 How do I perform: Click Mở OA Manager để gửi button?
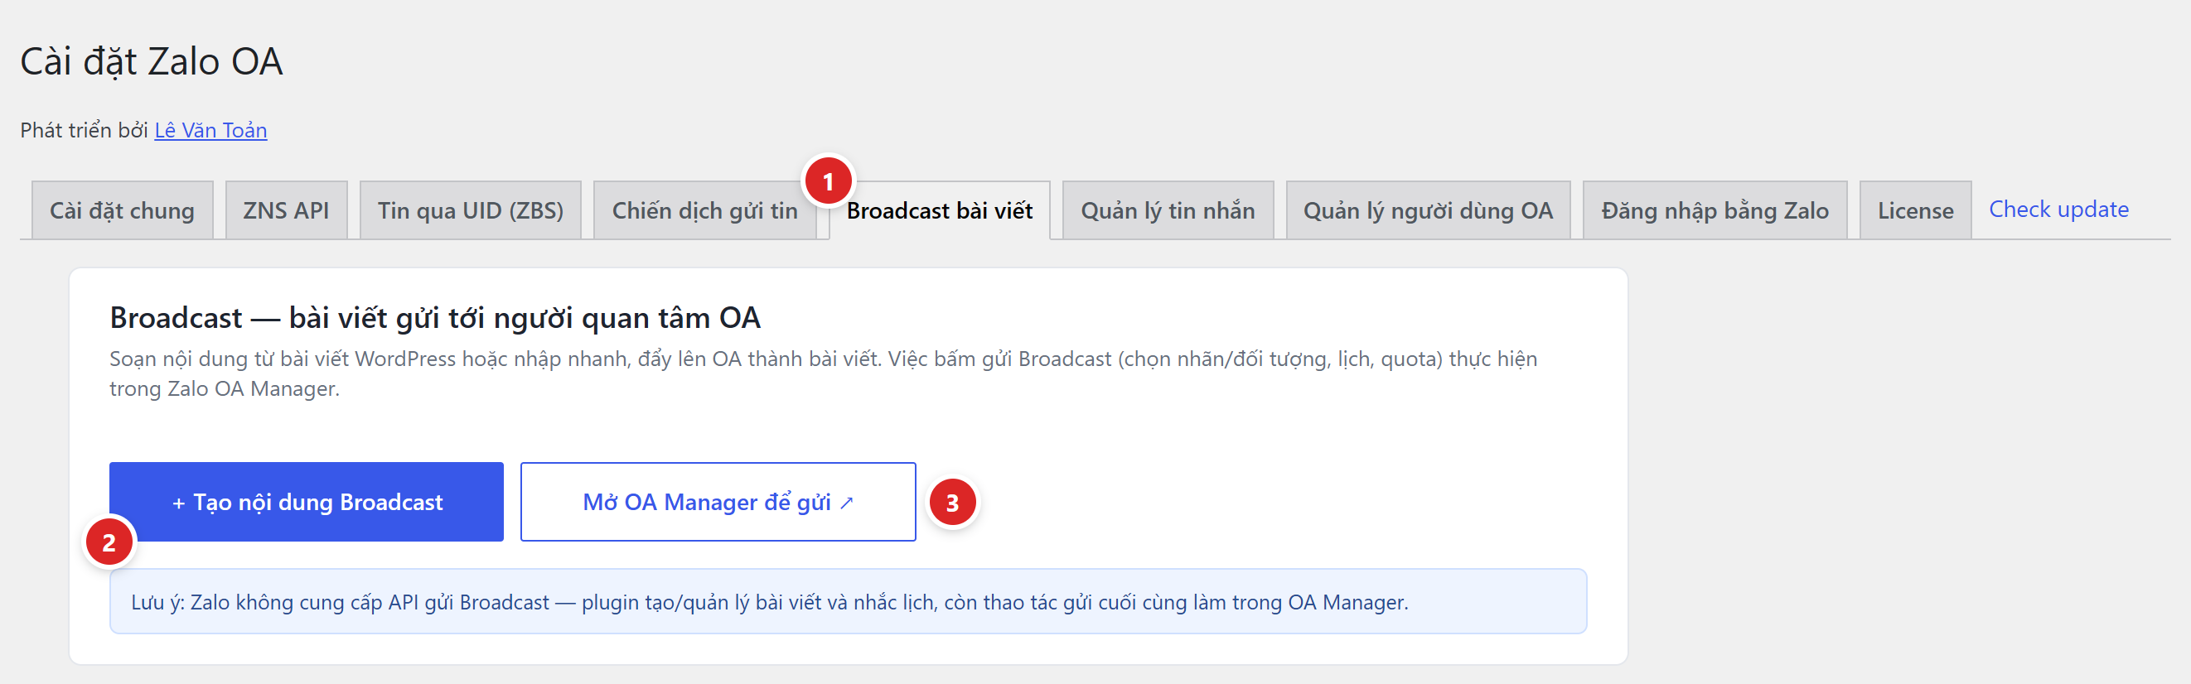(x=718, y=501)
